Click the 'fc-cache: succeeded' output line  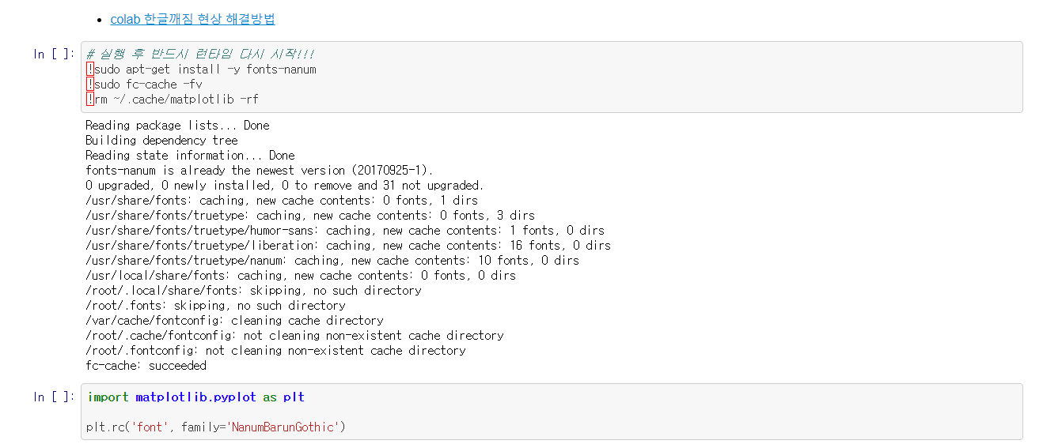point(146,365)
